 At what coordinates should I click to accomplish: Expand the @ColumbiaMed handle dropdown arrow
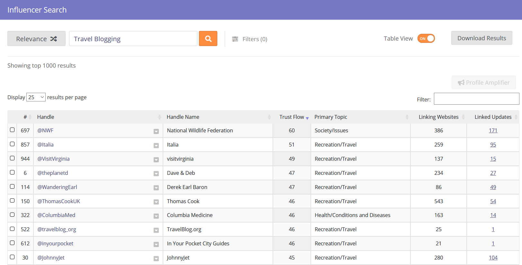click(156, 216)
